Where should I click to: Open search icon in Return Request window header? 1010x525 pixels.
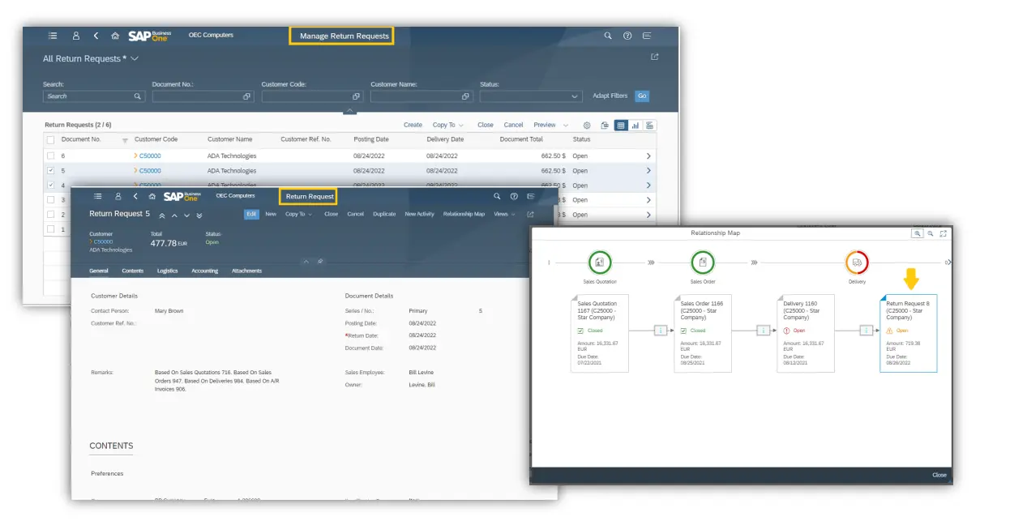coord(497,196)
